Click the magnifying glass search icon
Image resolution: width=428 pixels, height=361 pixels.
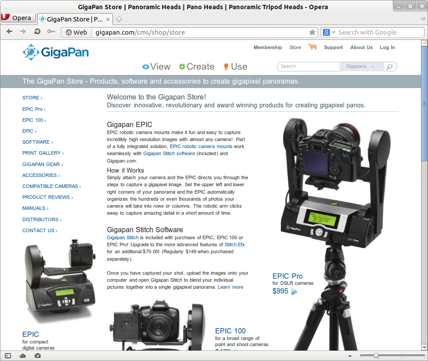[389, 67]
